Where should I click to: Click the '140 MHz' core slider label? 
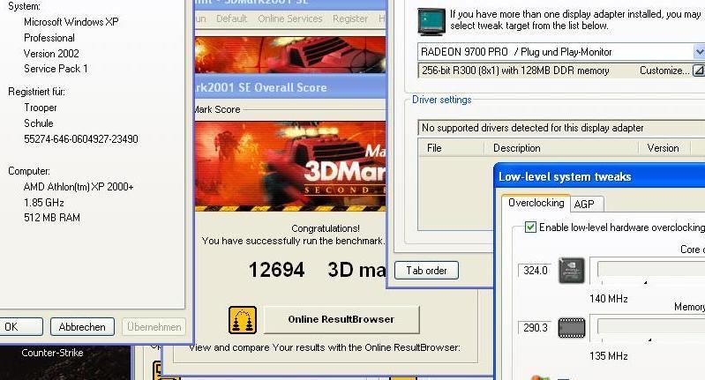pos(608,299)
